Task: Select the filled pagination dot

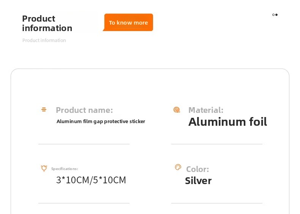Action: tap(276, 15)
